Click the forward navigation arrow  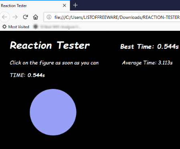click(15, 17)
